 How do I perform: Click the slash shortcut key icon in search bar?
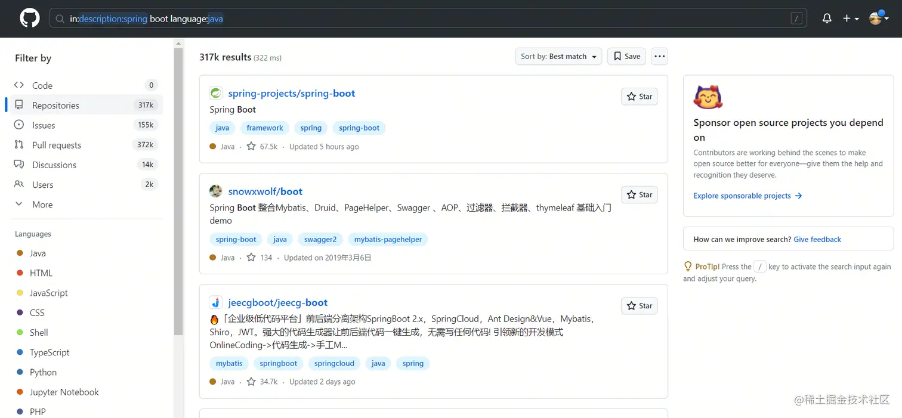tap(796, 19)
